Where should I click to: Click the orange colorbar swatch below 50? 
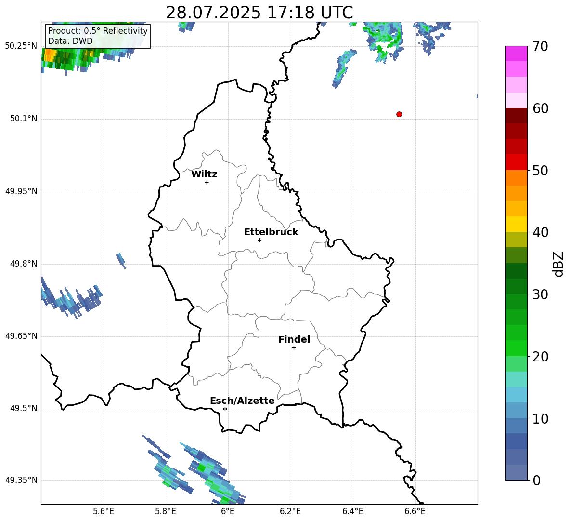tap(516, 178)
